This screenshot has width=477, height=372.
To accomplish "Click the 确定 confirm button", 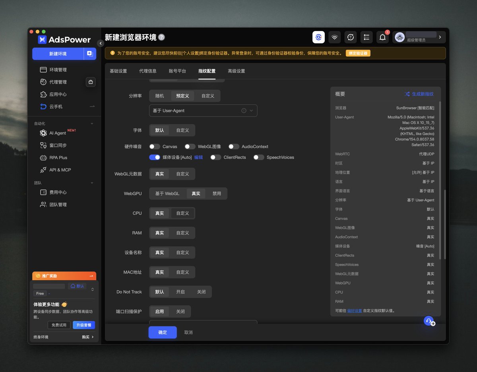I will coord(163,332).
